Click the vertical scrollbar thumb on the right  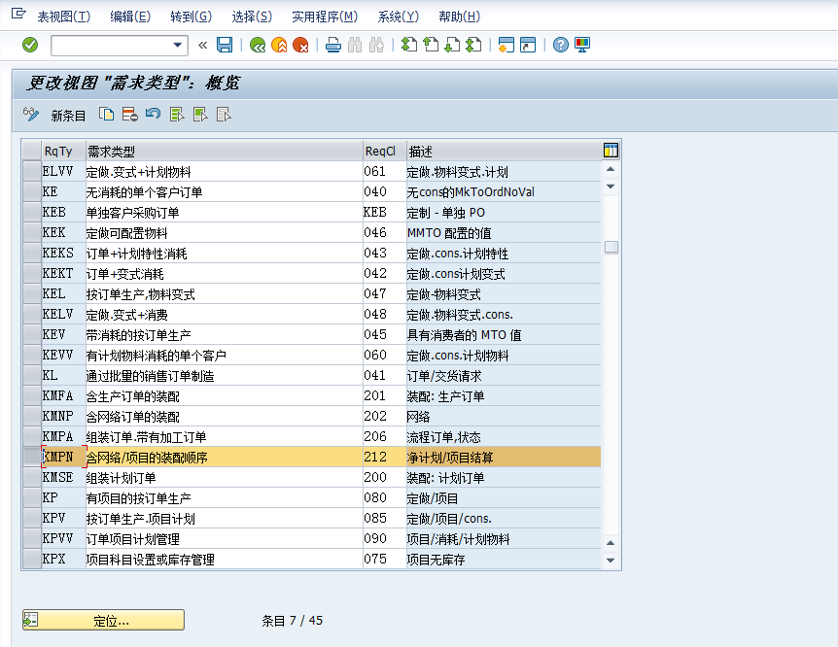611,248
